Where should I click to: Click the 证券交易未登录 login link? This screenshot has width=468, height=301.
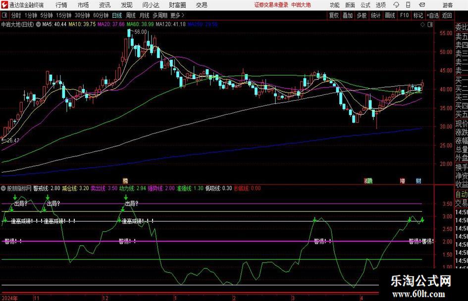point(271,5)
